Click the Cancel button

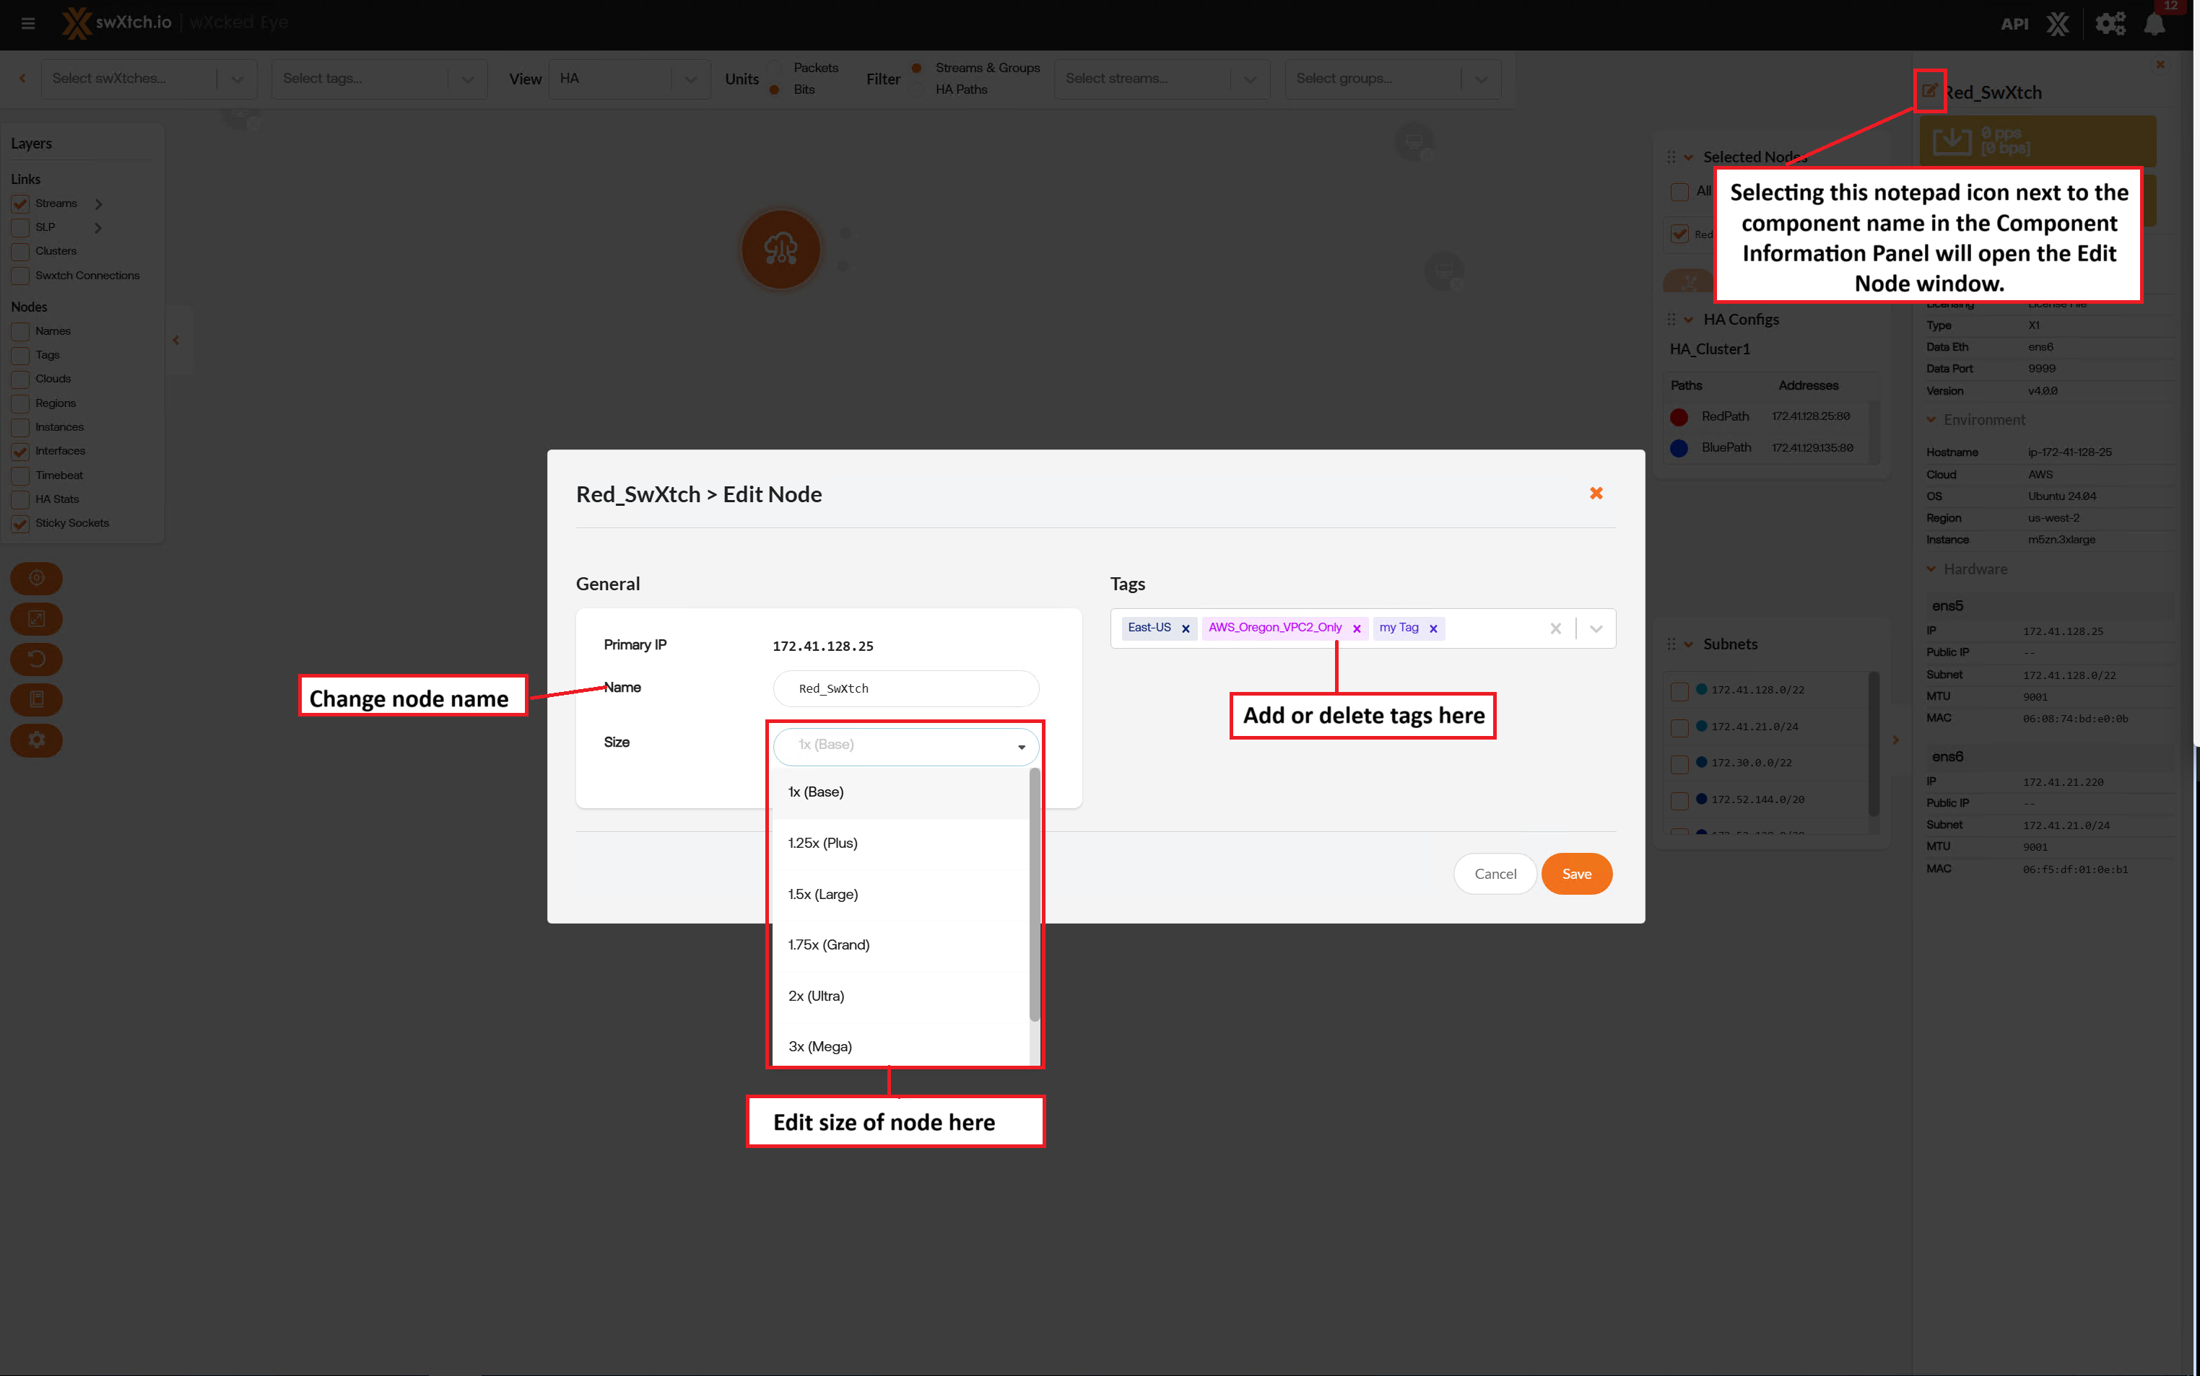point(1495,874)
